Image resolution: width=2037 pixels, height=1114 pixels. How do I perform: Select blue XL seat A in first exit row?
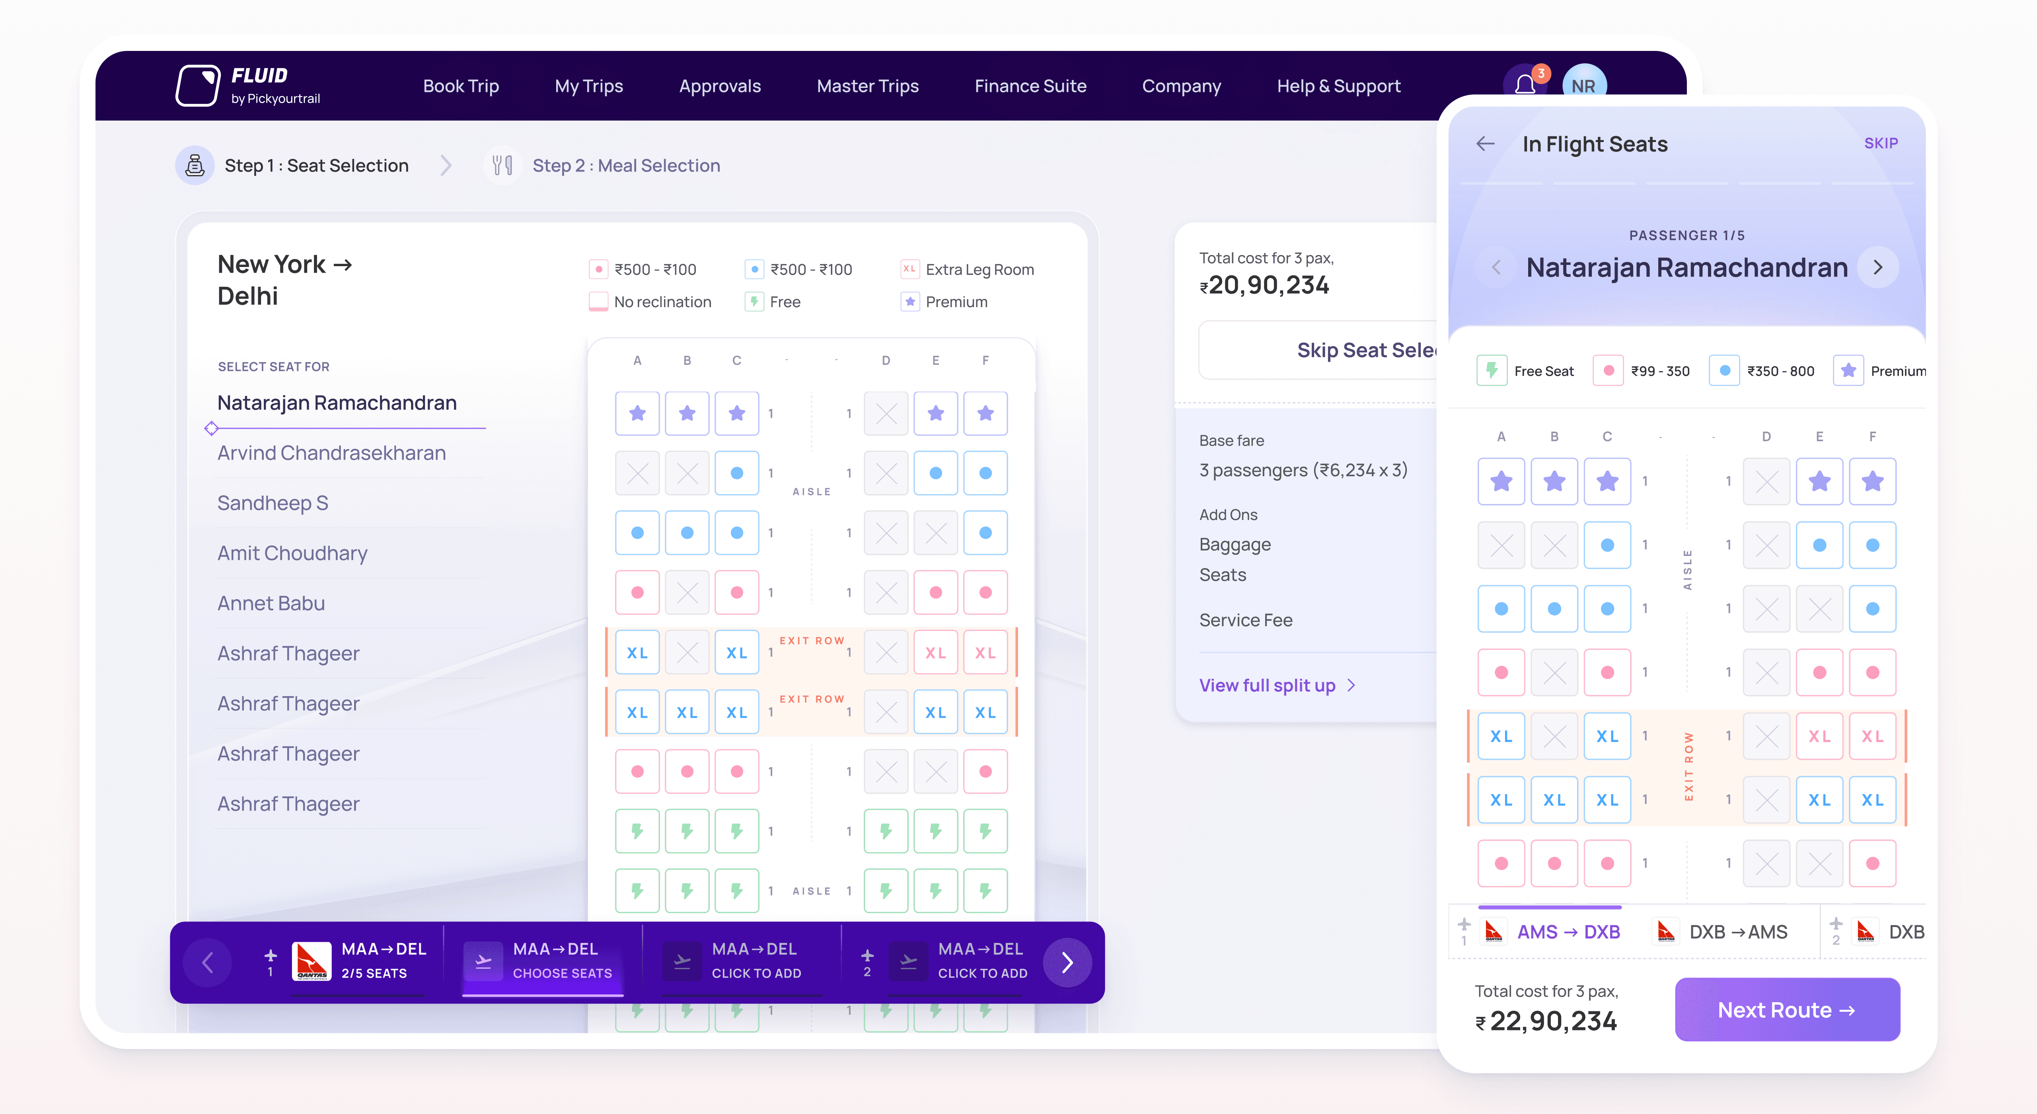pyautogui.click(x=637, y=653)
